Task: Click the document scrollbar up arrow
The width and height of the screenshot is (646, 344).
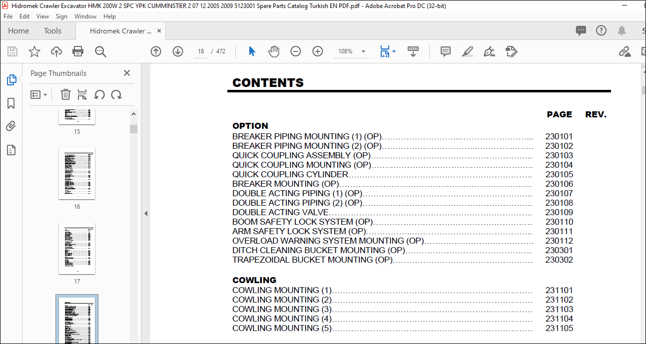Action: (644, 73)
